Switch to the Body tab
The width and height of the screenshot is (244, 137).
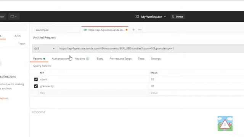(100, 59)
